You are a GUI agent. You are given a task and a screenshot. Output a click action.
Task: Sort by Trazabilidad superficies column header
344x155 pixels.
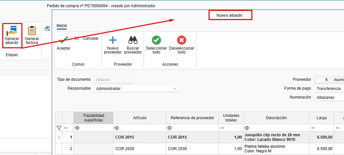94,118
